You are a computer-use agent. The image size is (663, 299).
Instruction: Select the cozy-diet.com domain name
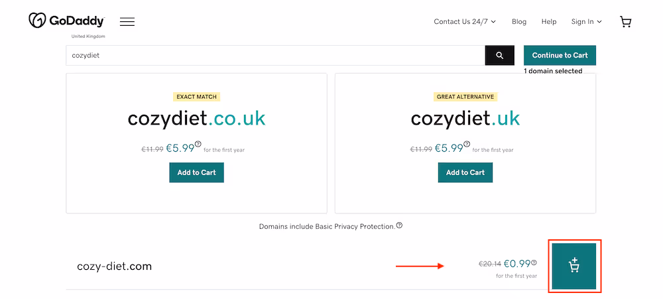[114, 267]
